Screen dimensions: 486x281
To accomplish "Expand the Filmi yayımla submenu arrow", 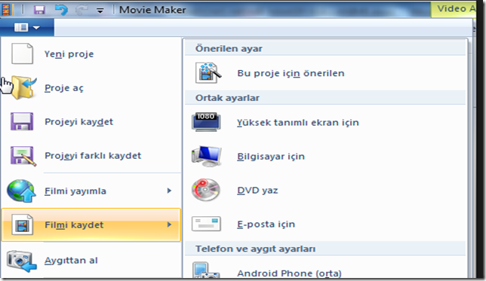I will (169, 191).
